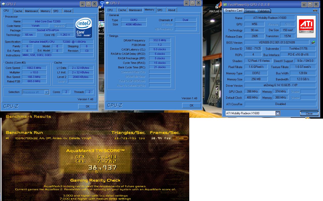Click the memory Size value 4096 MBytes

[134, 24]
